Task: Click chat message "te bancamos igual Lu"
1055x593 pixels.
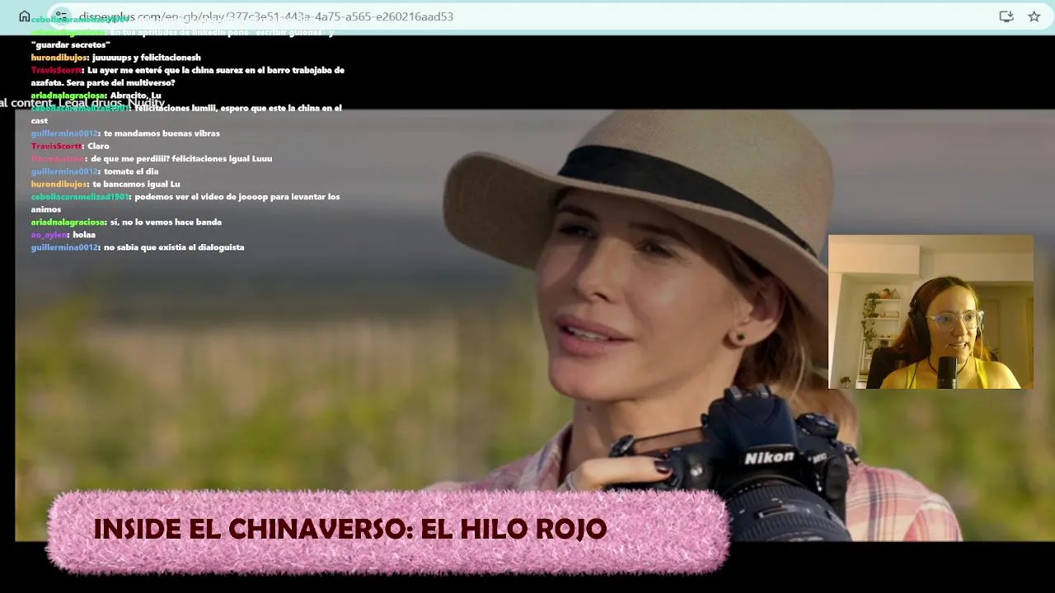Action: pos(136,184)
